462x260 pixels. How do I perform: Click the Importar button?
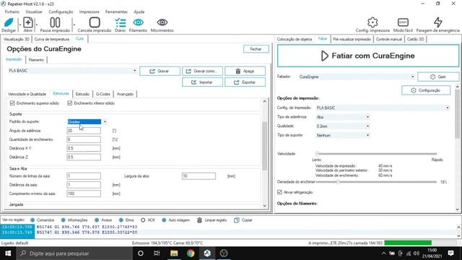point(202,82)
